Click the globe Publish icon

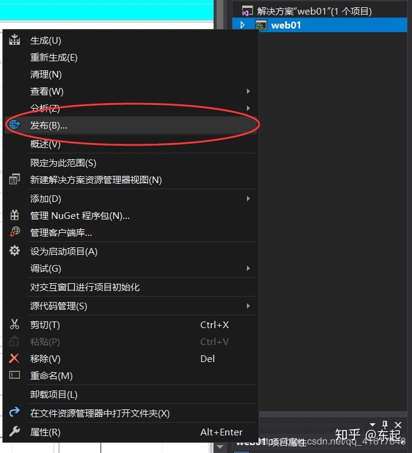(x=15, y=125)
